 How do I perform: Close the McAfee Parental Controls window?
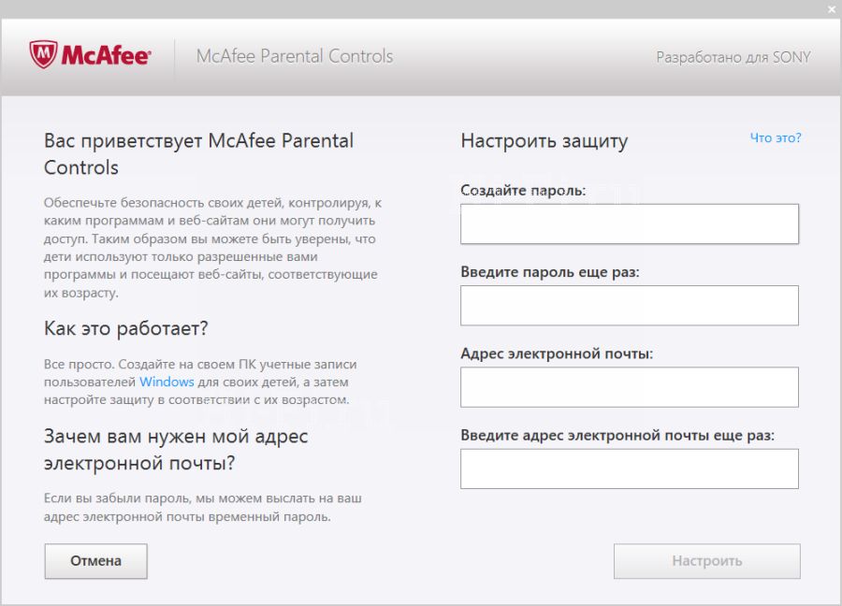831,8
